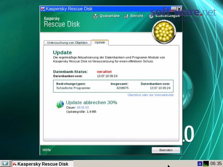Click the Quarantäne radiation icon
223x167 pixels.
click(x=96, y=16)
